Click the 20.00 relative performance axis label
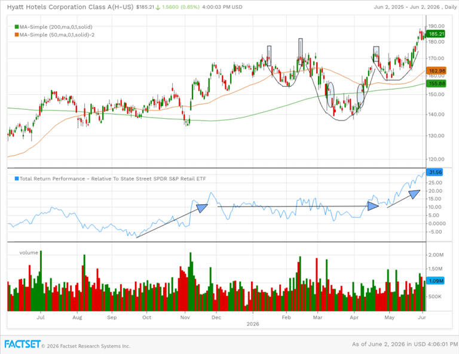The height and width of the screenshot is (354, 459). tap(435, 191)
